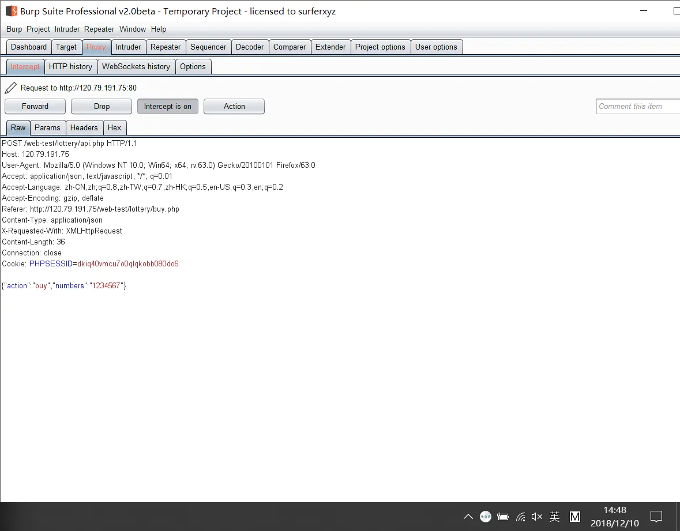This screenshot has height=531, width=680.
Task: Click the 'Request to http://120.79.191.75:80' label
Action: tap(78, 88)
